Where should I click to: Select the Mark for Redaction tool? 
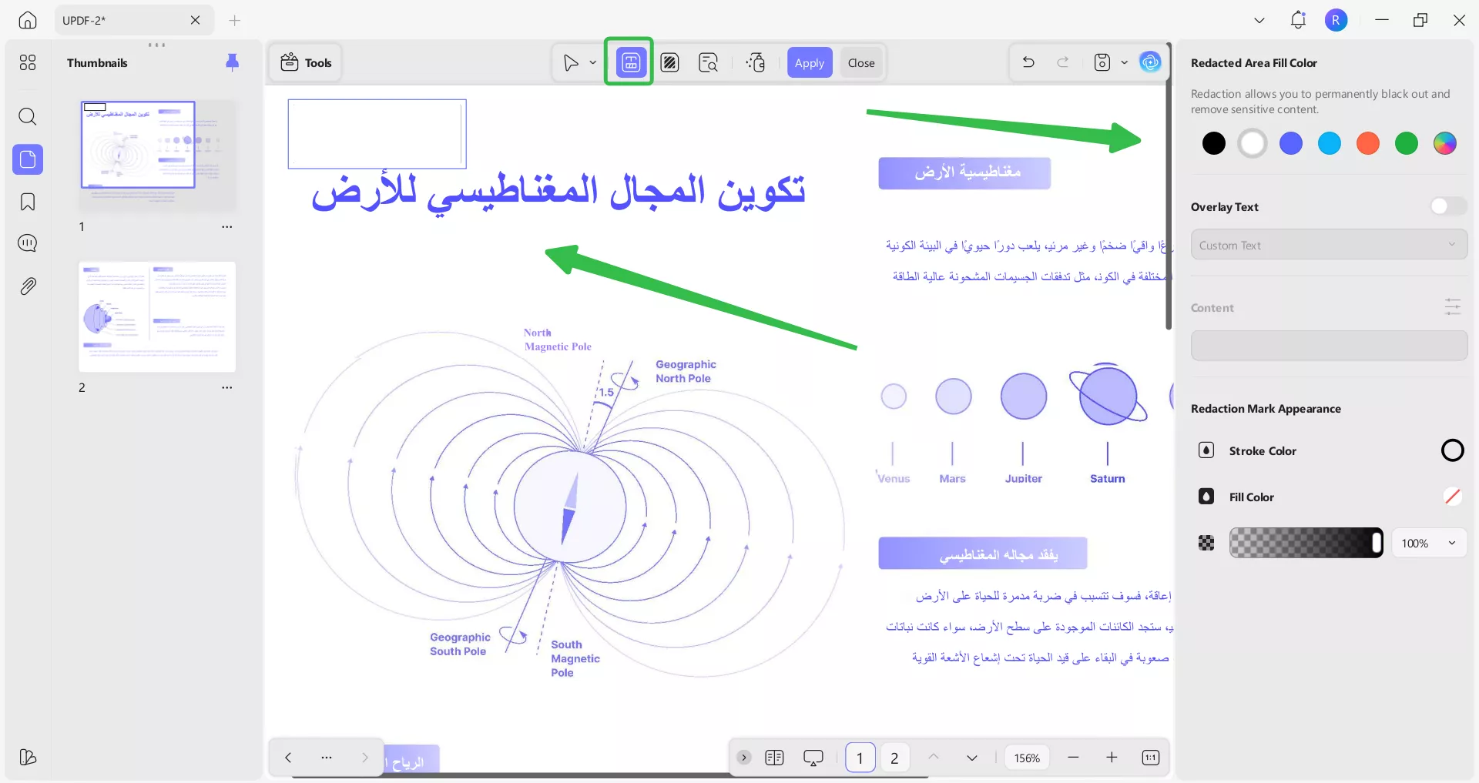click(x=628, y=62)
